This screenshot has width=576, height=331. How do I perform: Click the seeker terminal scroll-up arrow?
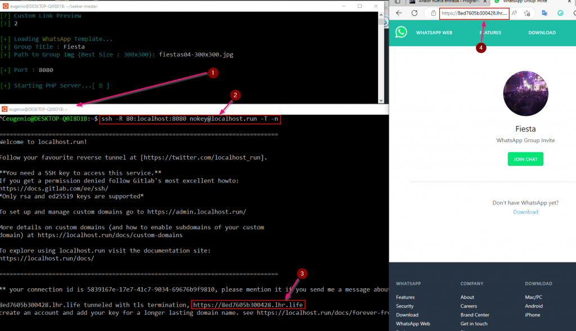click(x=381, y=15)
